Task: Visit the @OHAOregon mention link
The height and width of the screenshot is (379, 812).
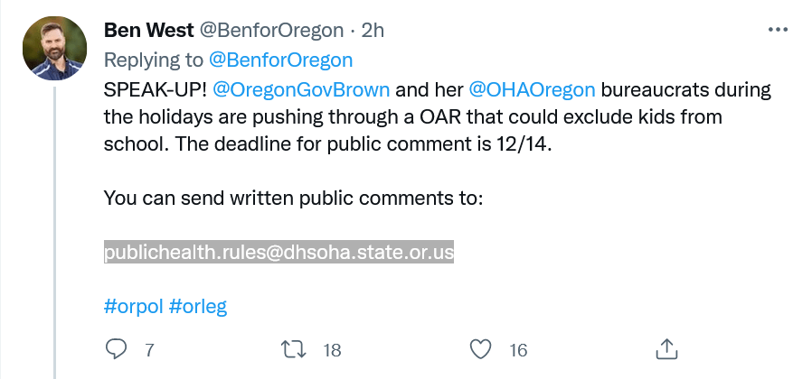Action: pos(532,90)
